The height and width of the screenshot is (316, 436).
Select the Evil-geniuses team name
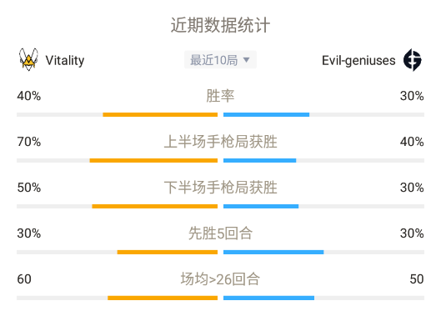pos(358,61)
